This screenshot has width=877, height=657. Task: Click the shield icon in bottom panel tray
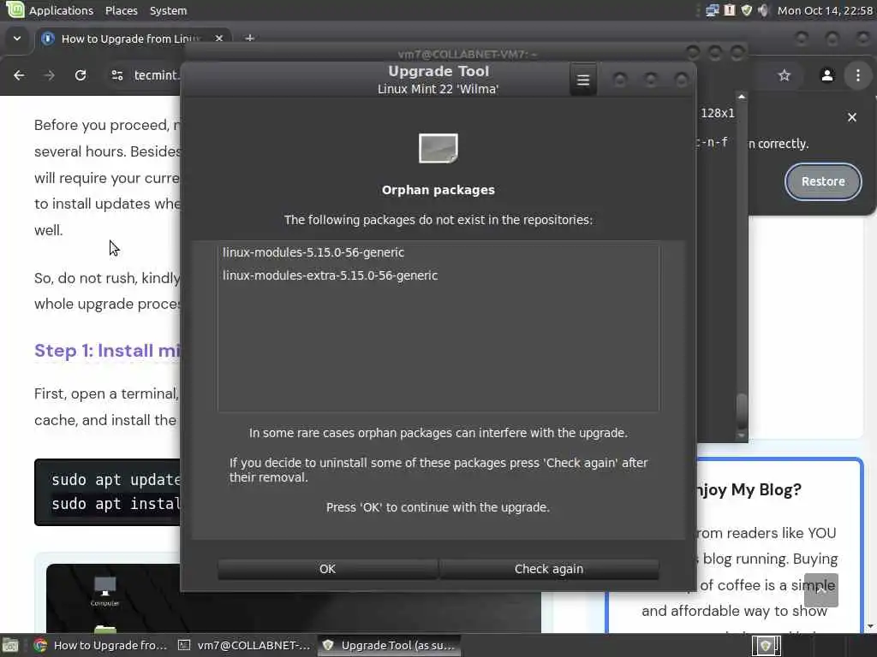pyautogui.click(x=766, y=646)
